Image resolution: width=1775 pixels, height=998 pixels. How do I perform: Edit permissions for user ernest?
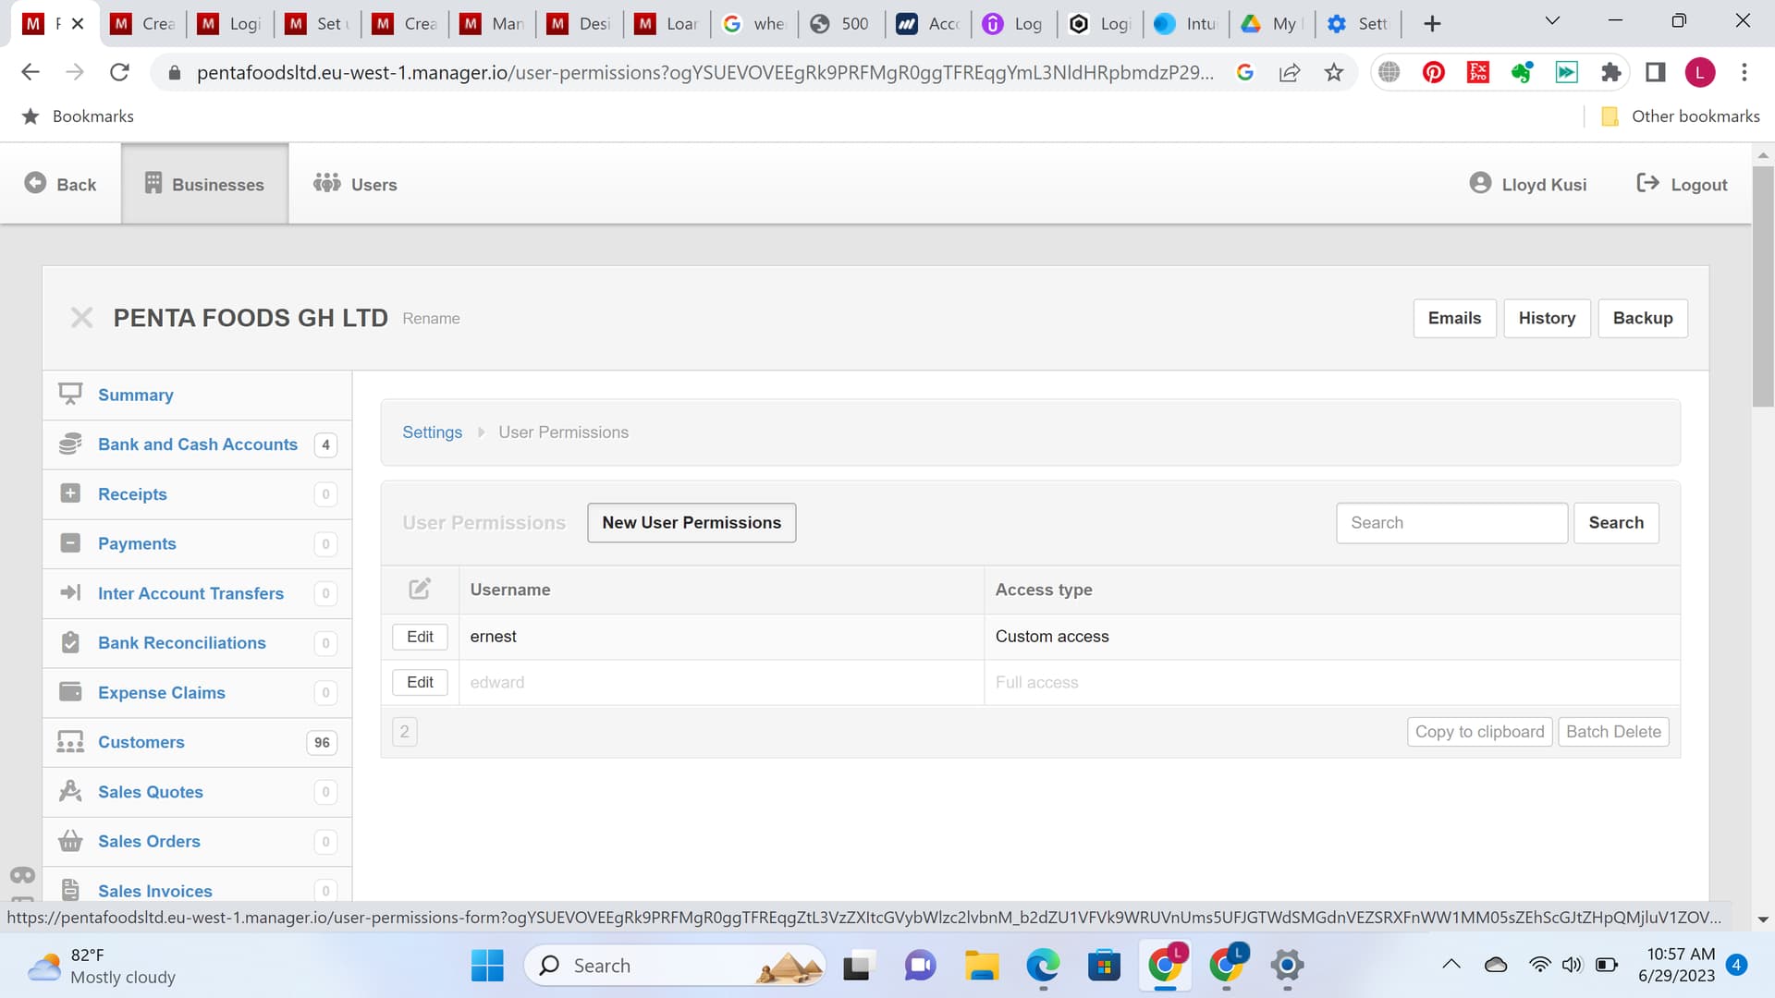[420, 637]
